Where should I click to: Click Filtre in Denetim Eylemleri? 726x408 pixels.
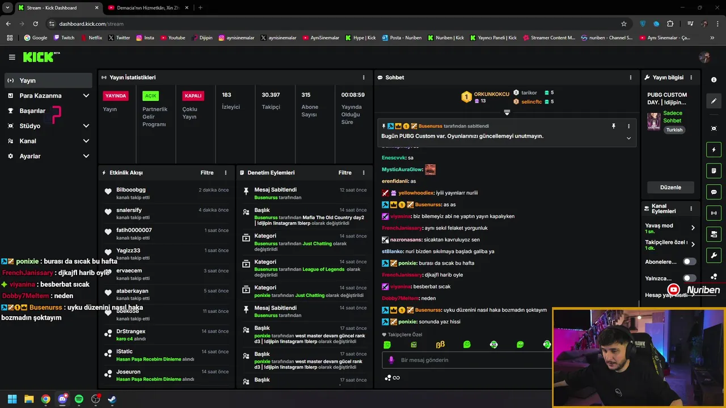tap(345, 173)
